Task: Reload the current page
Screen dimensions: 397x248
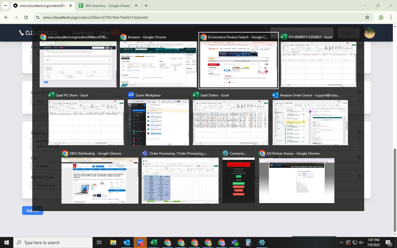Action: [26, 17]
